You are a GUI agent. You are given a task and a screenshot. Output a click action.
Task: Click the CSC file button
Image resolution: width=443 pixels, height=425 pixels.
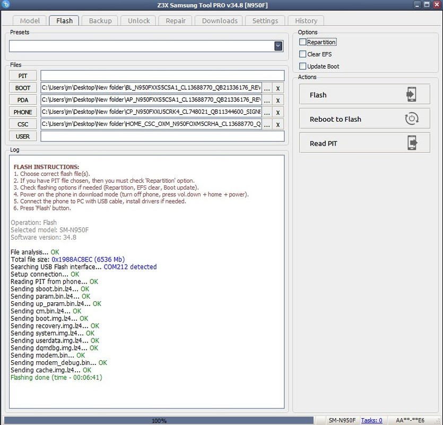pos(23,124)
